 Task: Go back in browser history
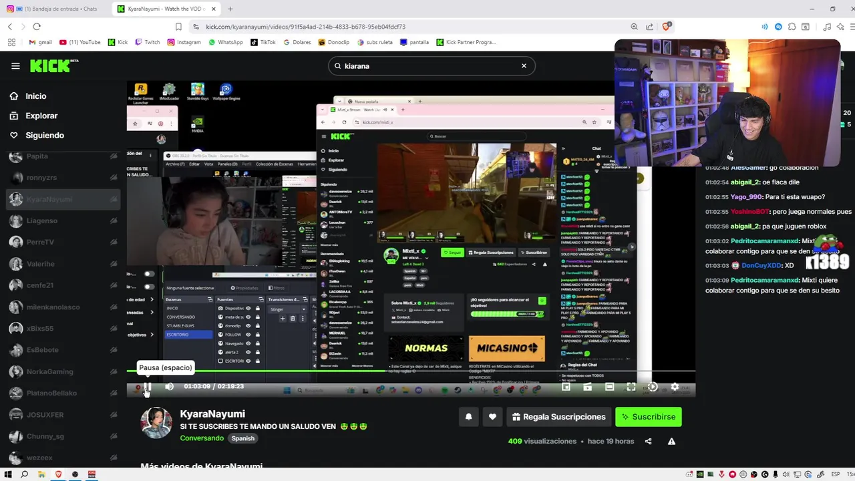click(x=10, y=27)
